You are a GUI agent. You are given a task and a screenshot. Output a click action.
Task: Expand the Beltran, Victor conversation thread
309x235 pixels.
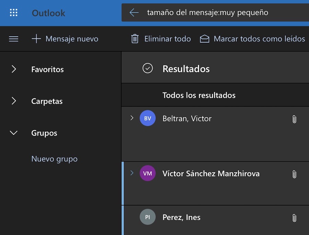pos(131,118)
